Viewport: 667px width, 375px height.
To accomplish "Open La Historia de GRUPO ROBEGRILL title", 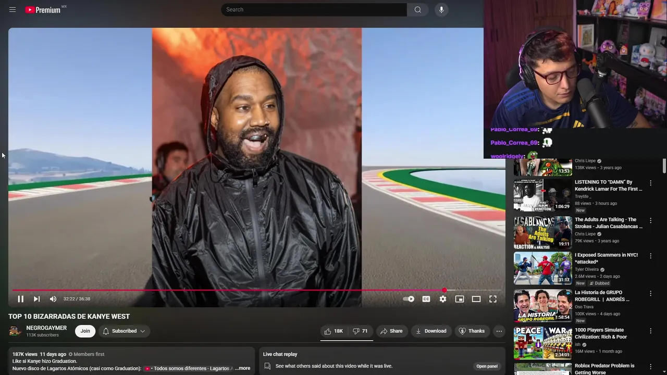I will [x=602, y=296].
